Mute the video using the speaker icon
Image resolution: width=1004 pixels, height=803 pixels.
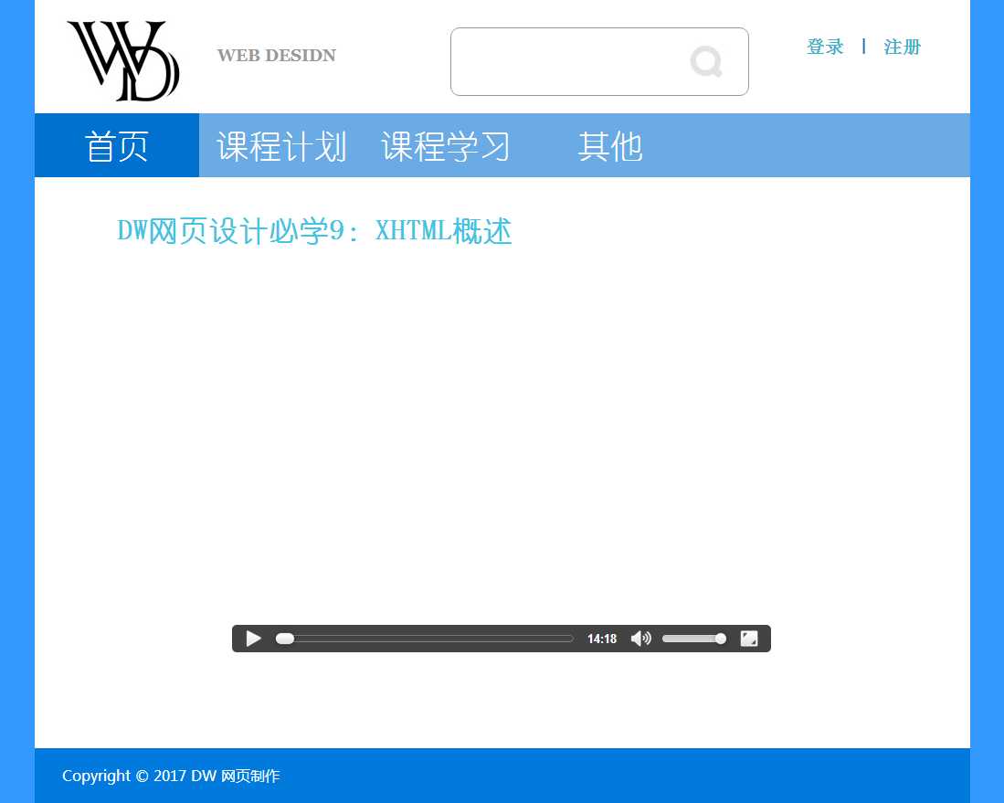640,639
